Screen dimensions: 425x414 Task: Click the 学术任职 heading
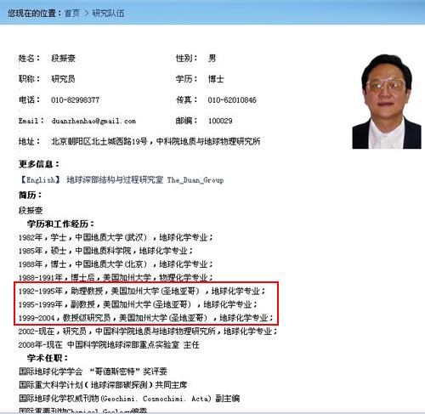click(x=48, y=358)
